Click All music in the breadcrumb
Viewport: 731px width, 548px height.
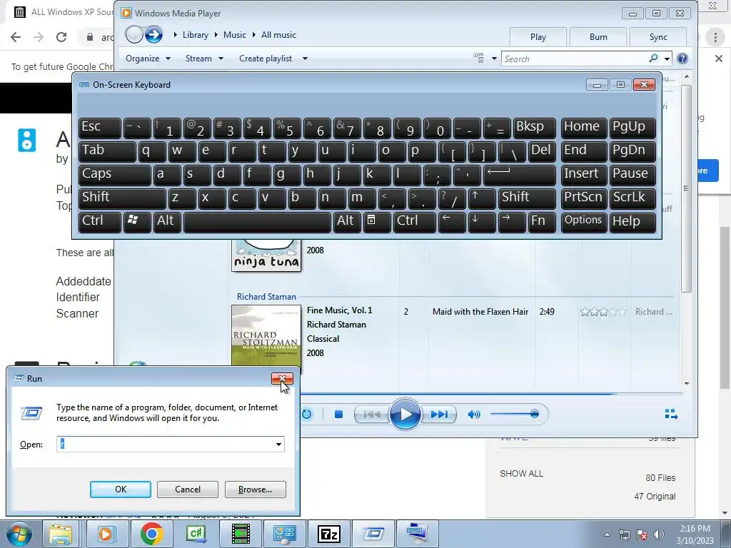tap(278, 35)
